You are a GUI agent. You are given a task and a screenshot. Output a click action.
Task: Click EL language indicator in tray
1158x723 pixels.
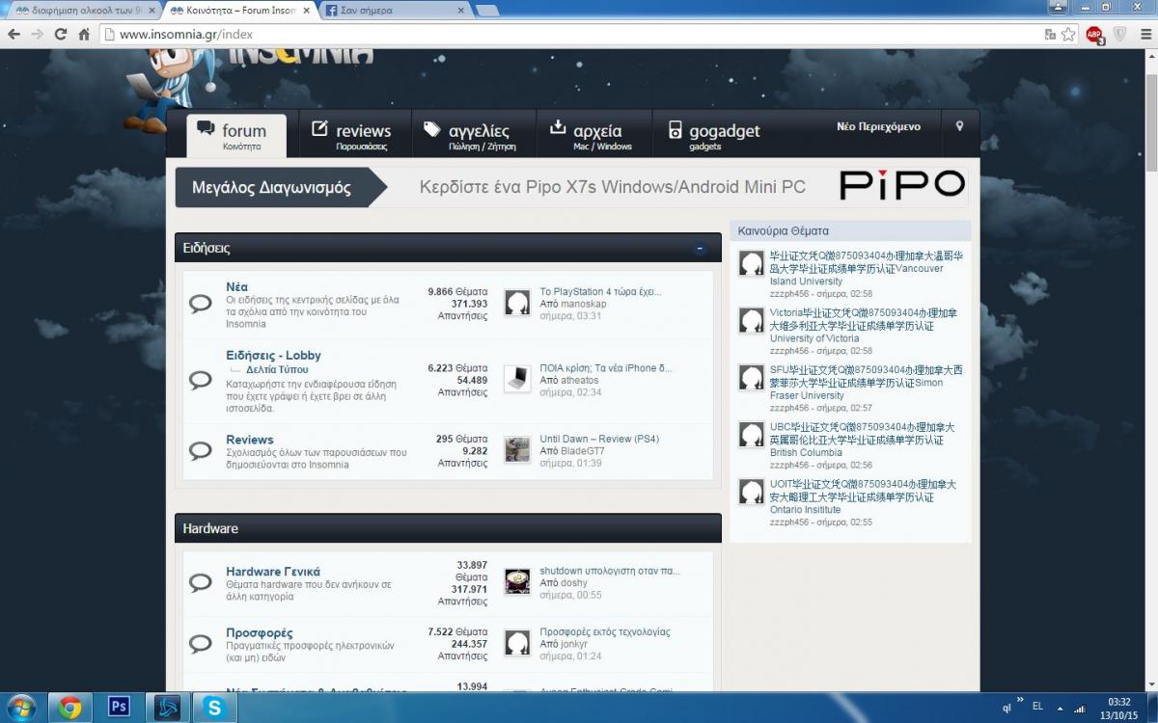[x=1037, y=707]
